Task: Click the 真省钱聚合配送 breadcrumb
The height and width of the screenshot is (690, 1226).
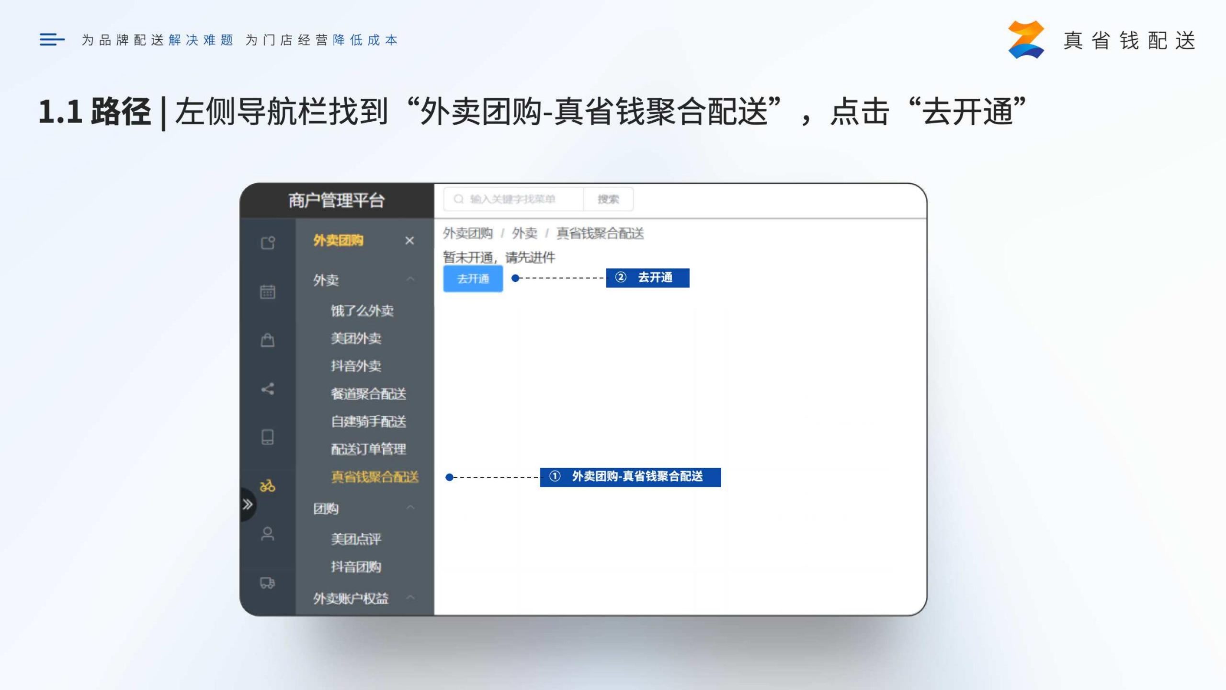Action: [x=600, y=233]
